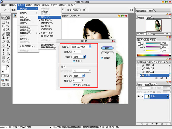Select the Slice tool

point(8,30)
